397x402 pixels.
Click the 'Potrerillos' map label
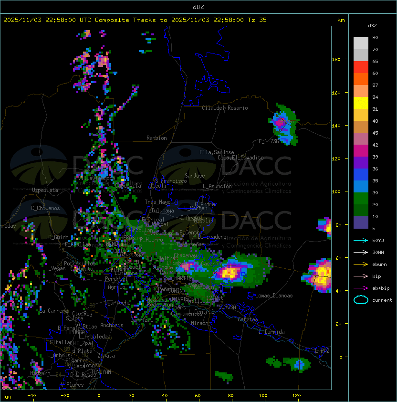(80, 263)
